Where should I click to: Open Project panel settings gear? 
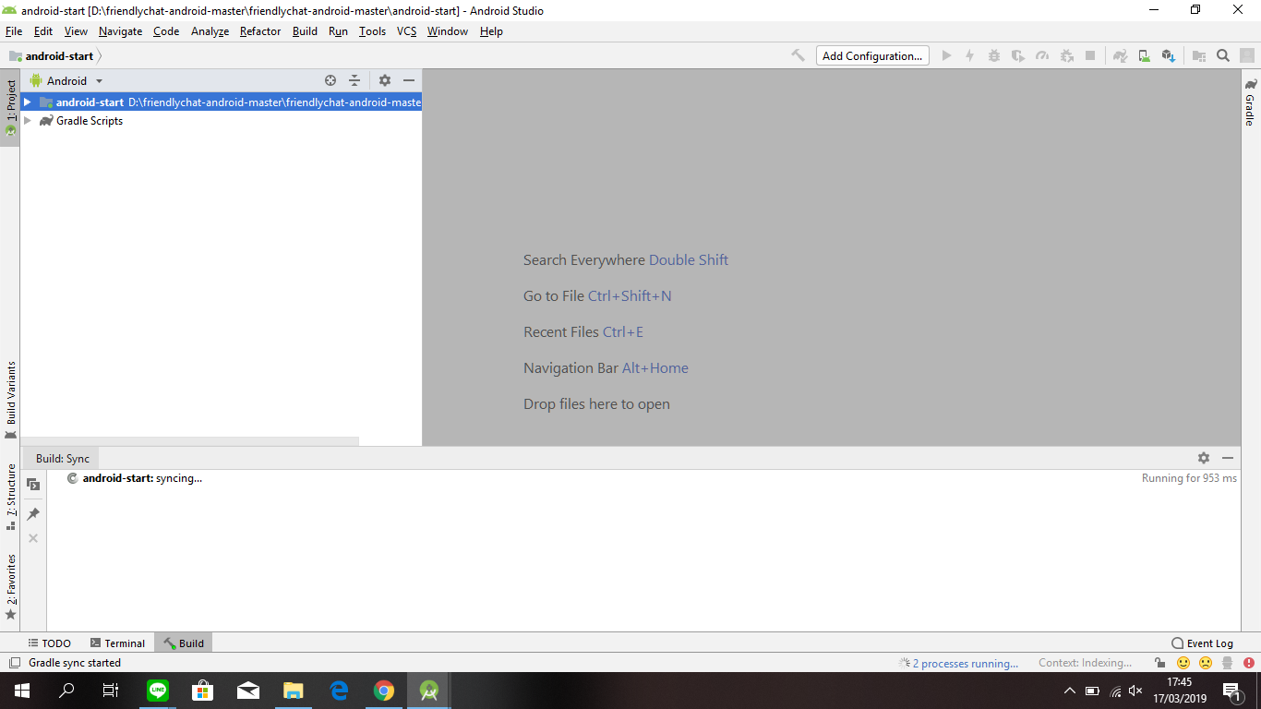385,80
